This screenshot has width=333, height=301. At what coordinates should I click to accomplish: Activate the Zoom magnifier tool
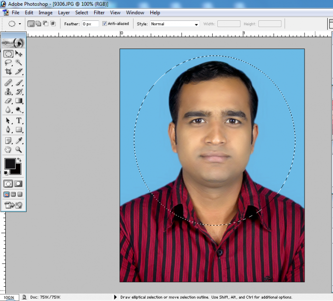pos(19,150)
